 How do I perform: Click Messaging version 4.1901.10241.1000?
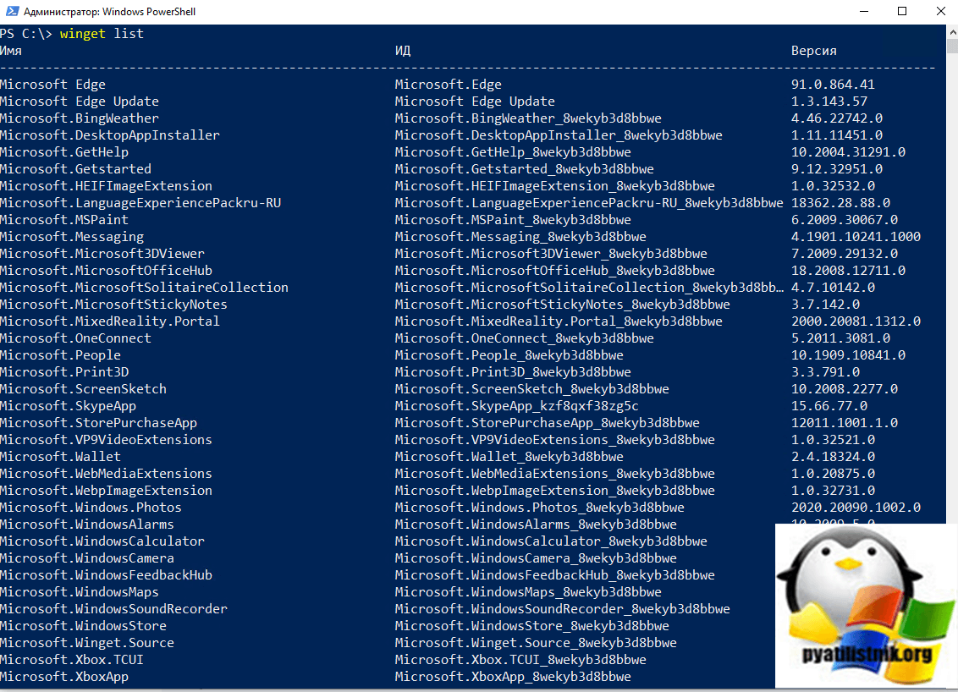(x=856, y=237)
